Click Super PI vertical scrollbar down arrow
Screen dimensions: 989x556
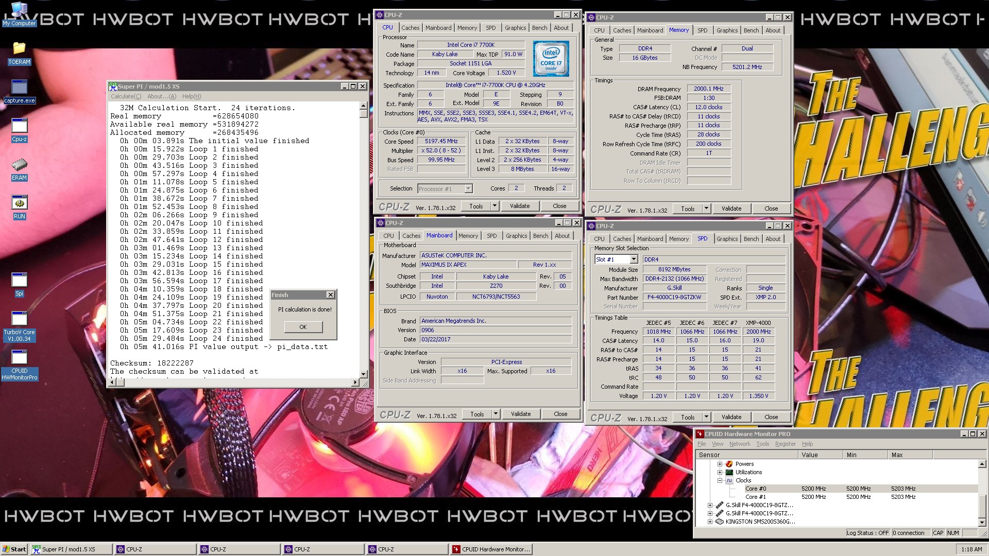click(x=363, y=374)
